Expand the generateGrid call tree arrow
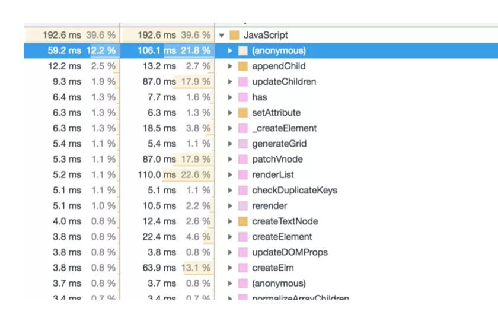Screen dimensions: 498x311 pos(230,144)
